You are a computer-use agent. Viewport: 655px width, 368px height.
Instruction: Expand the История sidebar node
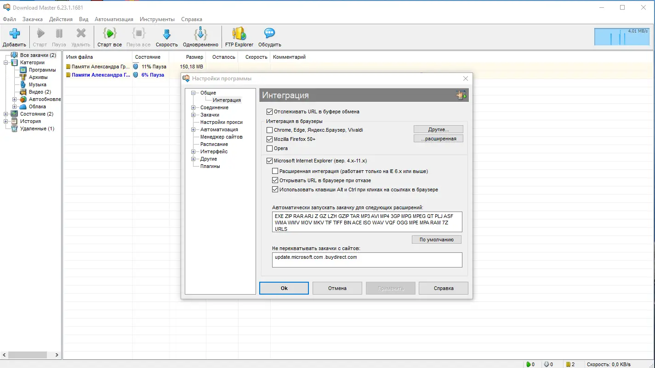pos(6,121)
